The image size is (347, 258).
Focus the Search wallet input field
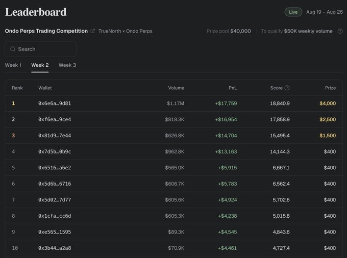coord(41,49)
